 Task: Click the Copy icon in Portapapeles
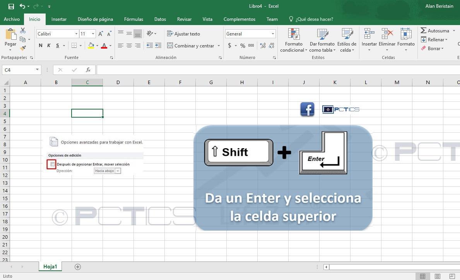tap(22, 39)
